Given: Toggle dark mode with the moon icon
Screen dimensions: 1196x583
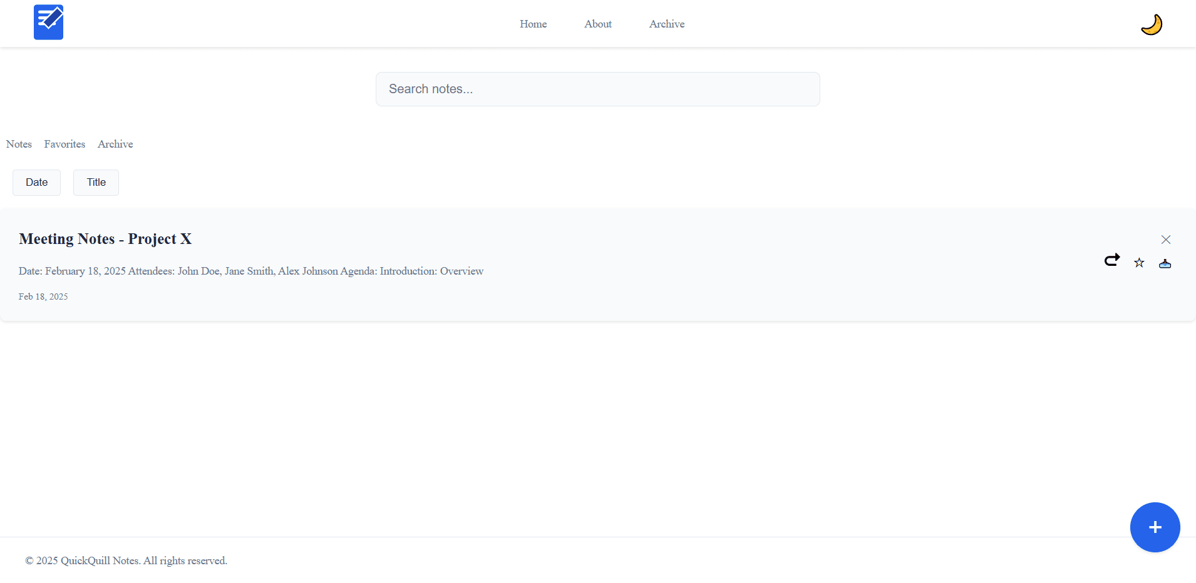Looking at the screenshot, I should [1151, 24].
